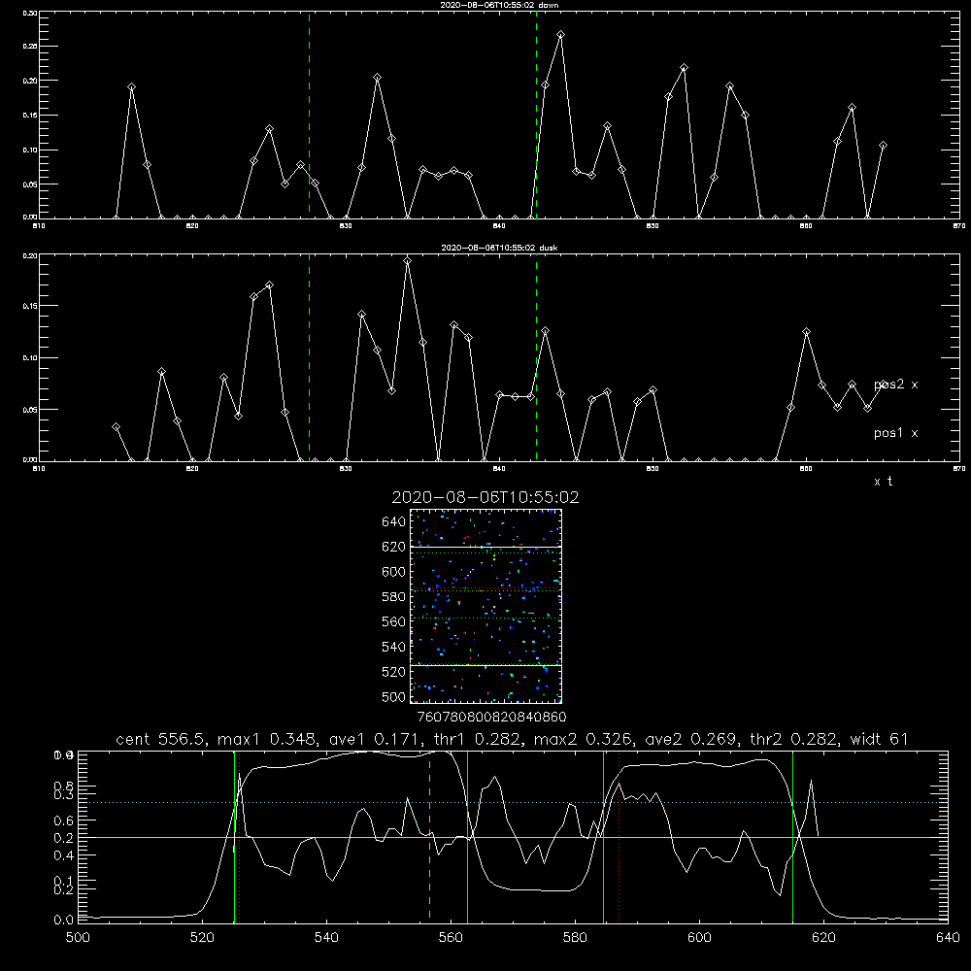Click the highest diamond marker in dawn plot

[x=560, y=35]
